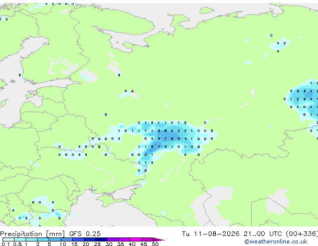Select the 20–25 mm legend color swatch

tap(90, 239)
